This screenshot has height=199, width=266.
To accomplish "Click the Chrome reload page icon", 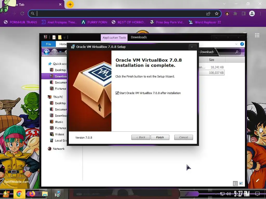I will [22, 13].
